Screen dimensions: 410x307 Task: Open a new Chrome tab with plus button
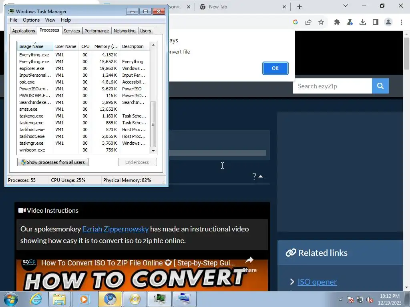click(299, 7)
